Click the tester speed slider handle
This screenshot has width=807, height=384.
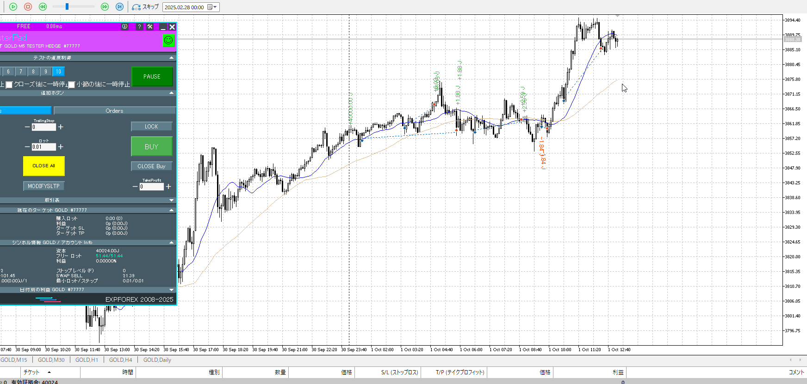click(67, 6)
